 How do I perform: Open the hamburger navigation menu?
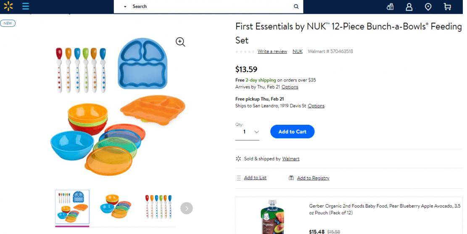(26, 6)
